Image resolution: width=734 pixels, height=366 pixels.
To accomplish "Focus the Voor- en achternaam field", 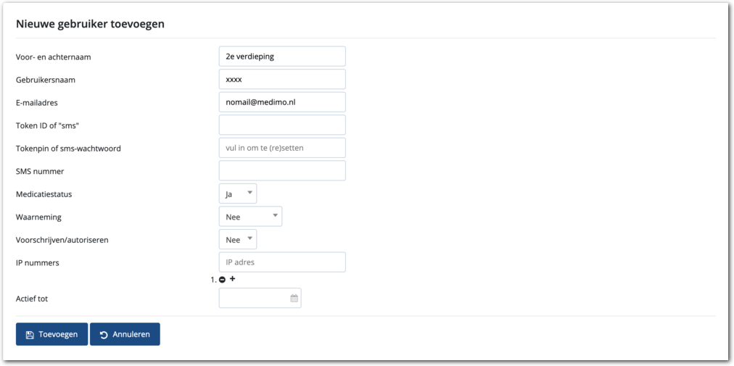I will (282, 57).
